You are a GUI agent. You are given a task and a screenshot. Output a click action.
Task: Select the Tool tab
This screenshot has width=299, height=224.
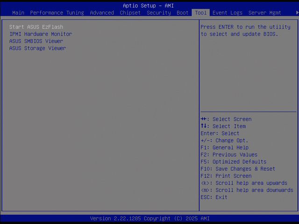(200, 13)
